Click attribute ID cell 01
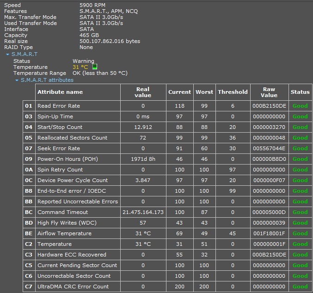Image resolution: width=313 pixels, height=293 pixels. click(x=29, y=106)
